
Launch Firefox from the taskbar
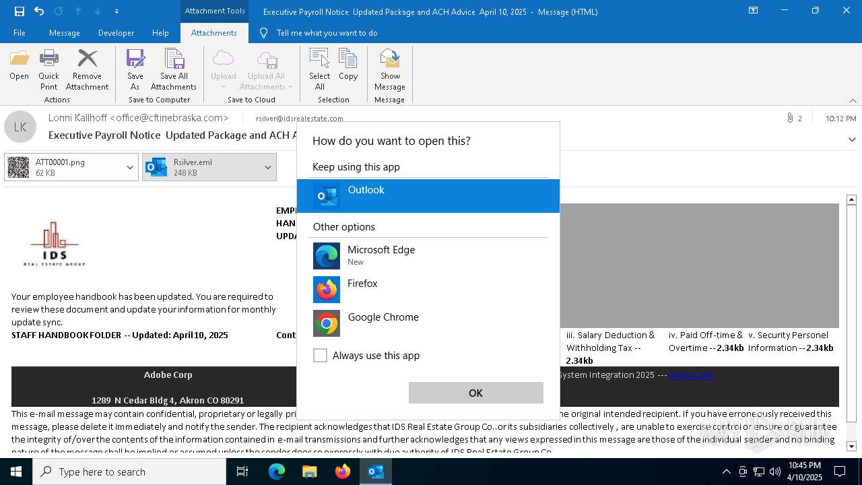[343, 472]
